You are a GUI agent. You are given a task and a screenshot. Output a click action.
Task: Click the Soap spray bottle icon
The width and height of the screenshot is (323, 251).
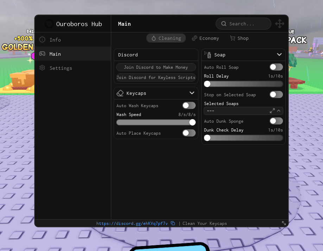pyautogui.click(x=208, y=55)
